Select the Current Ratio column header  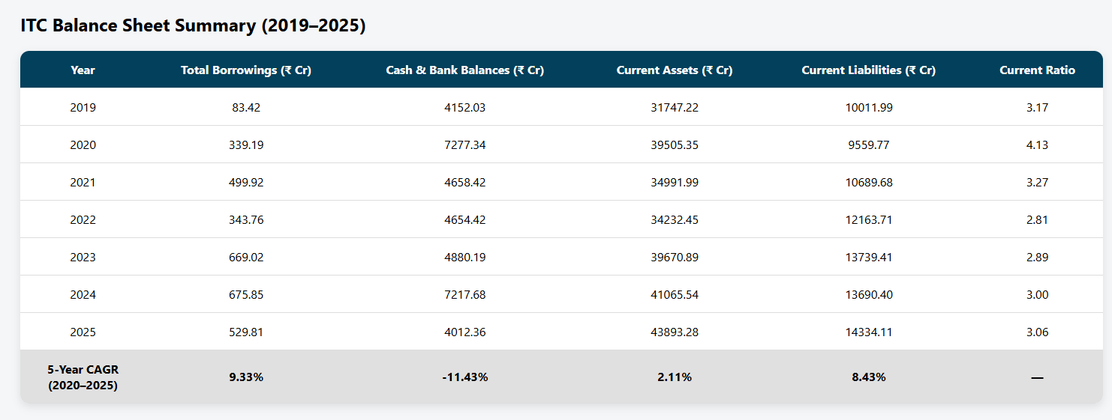1037,70
